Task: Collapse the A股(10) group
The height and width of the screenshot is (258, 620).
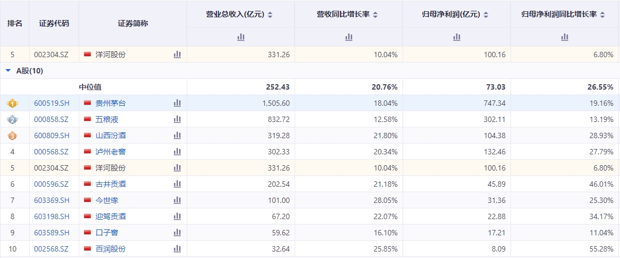Action: tap(8, 71)
